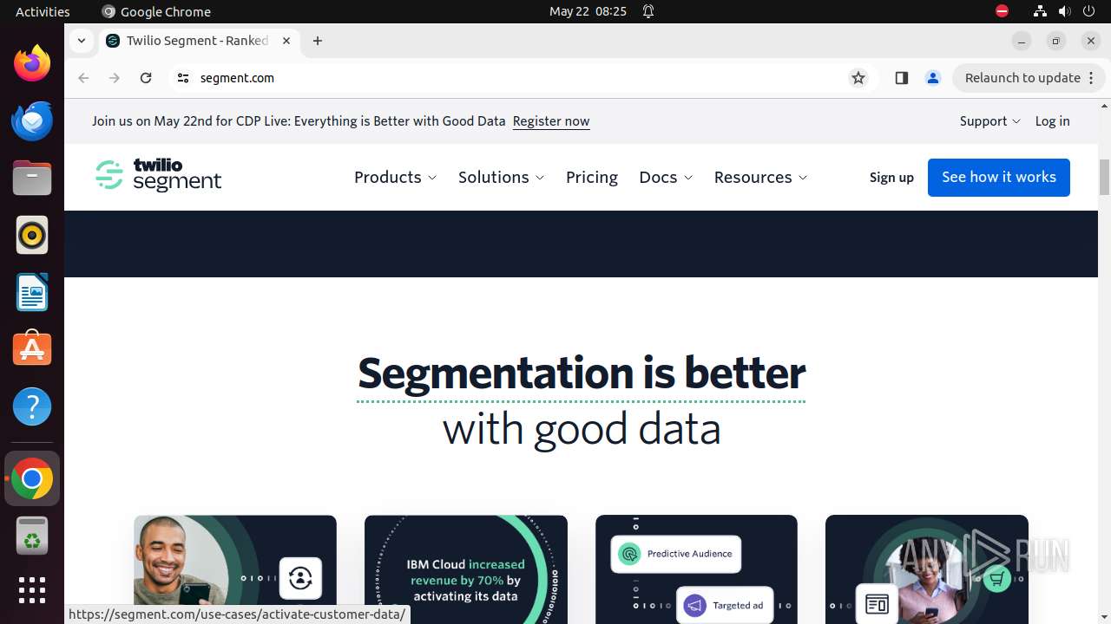The height and width of the screenshot is (624, 1111).
Task: Open the woman with shopping cart card
Action: click(x=927, y=569)
